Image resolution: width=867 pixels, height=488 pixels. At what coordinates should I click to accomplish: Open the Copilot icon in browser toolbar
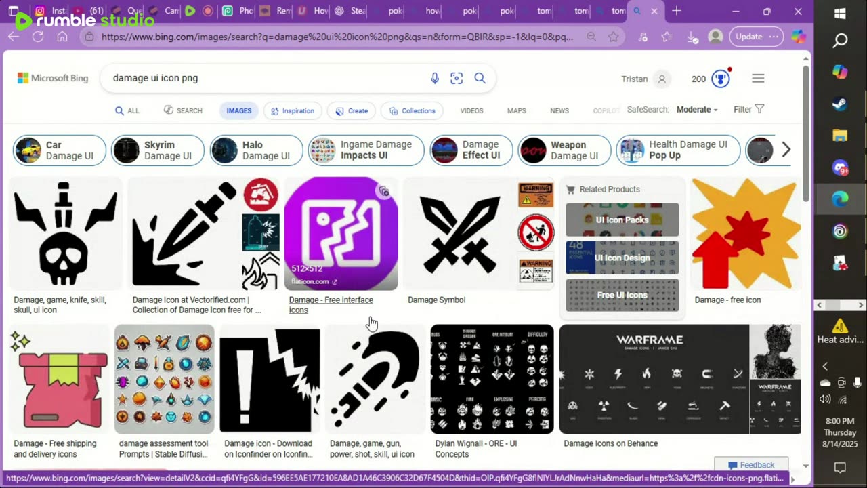tap(799, 37)
